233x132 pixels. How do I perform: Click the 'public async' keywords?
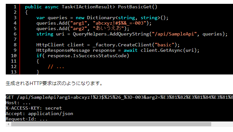coord(42,7)
